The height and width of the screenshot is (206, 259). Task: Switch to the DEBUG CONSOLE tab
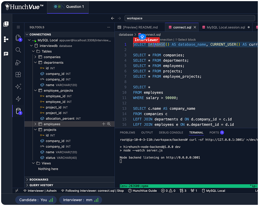(x=171, y=132)
